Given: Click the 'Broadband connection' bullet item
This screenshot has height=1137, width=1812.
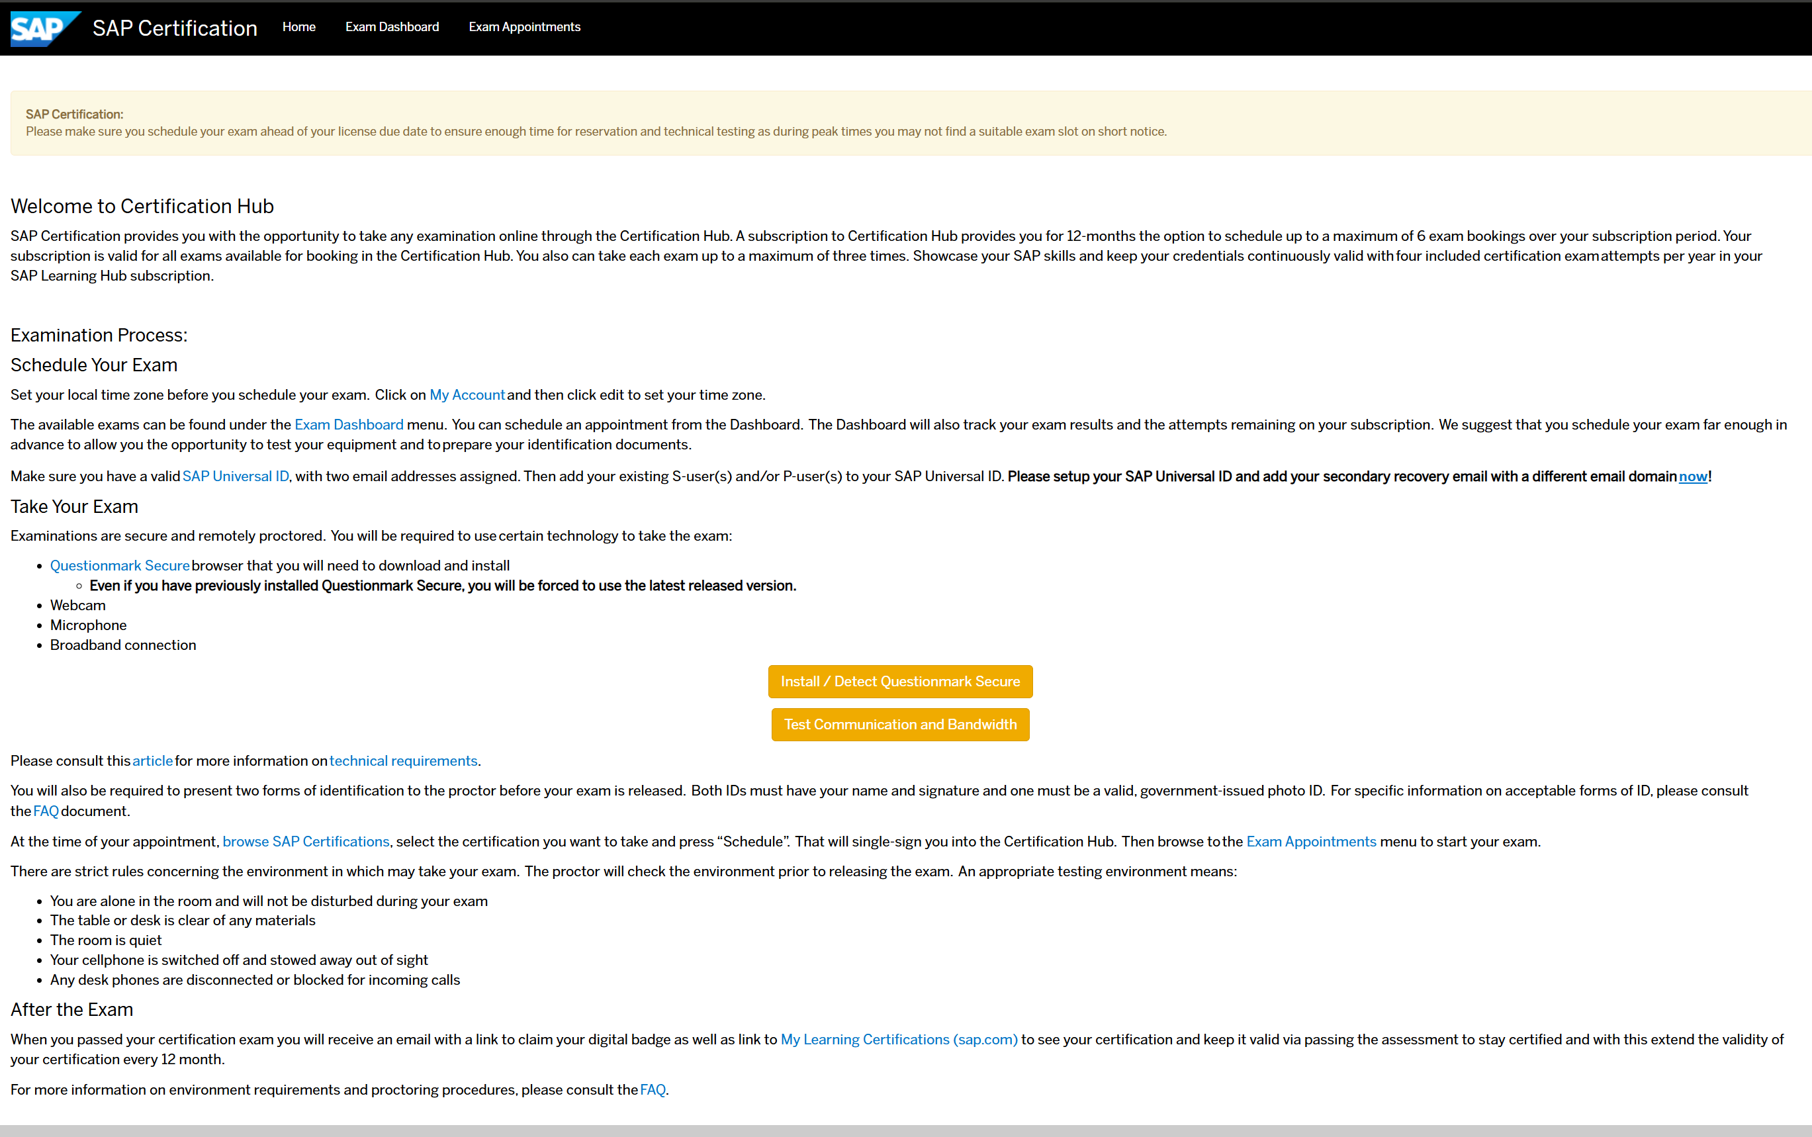Looking at the screenshot, I should click(x=123, y=645).
